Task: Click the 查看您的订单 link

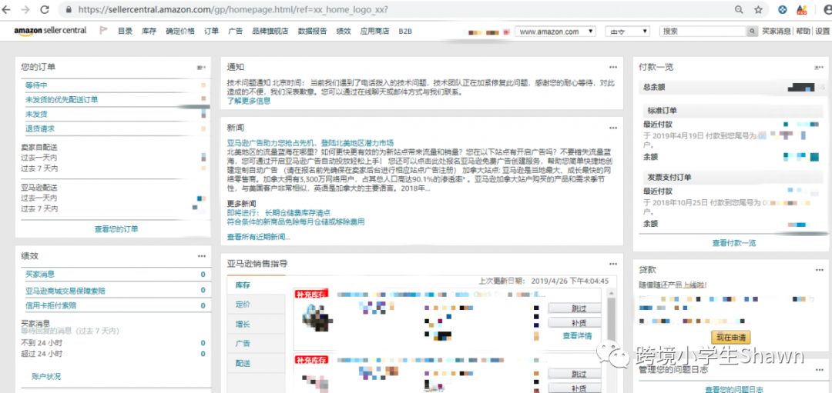Action: click(x=116, y=229)
